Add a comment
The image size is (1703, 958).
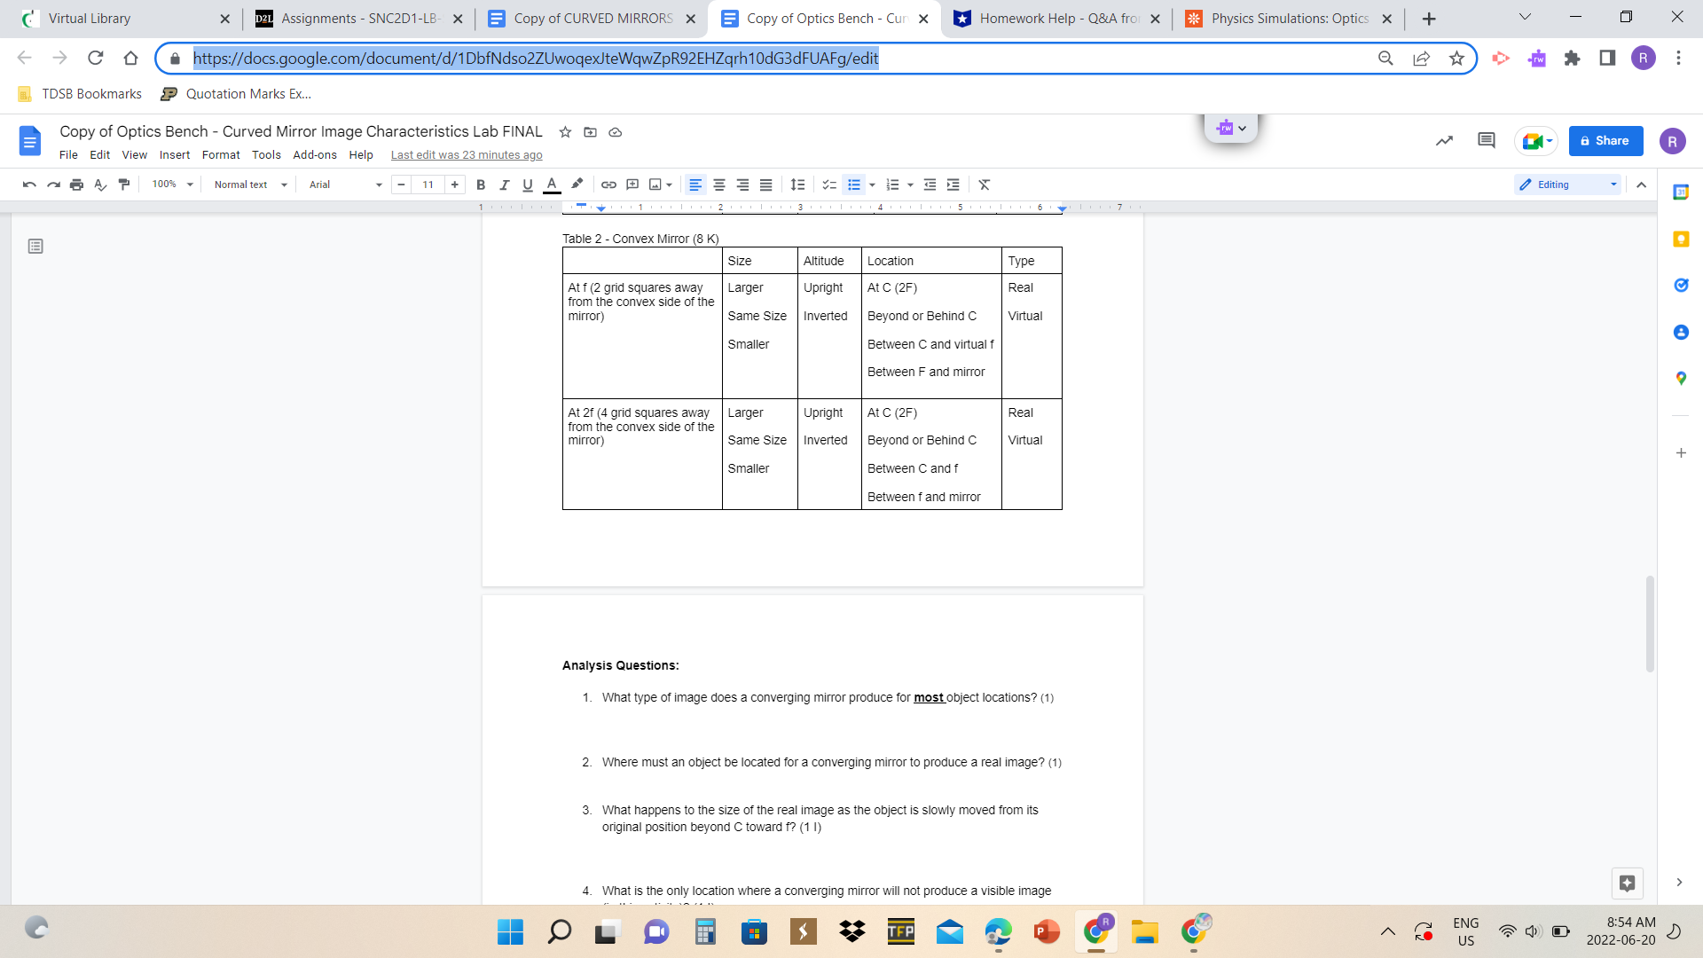(632, 185)
